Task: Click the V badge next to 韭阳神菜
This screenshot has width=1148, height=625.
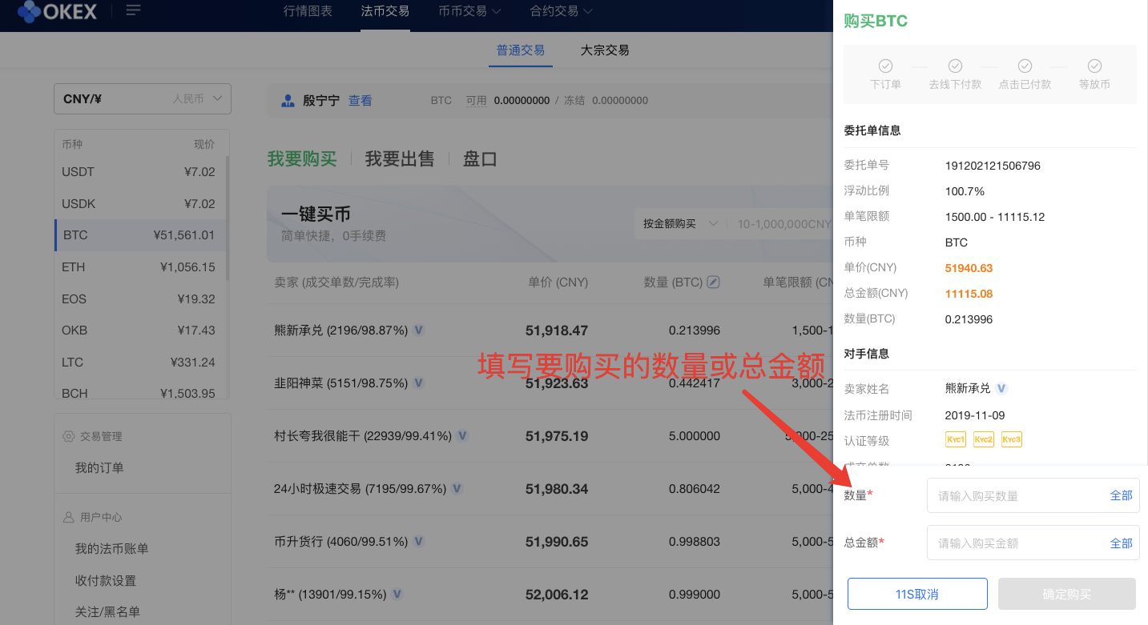Action: 418,383
